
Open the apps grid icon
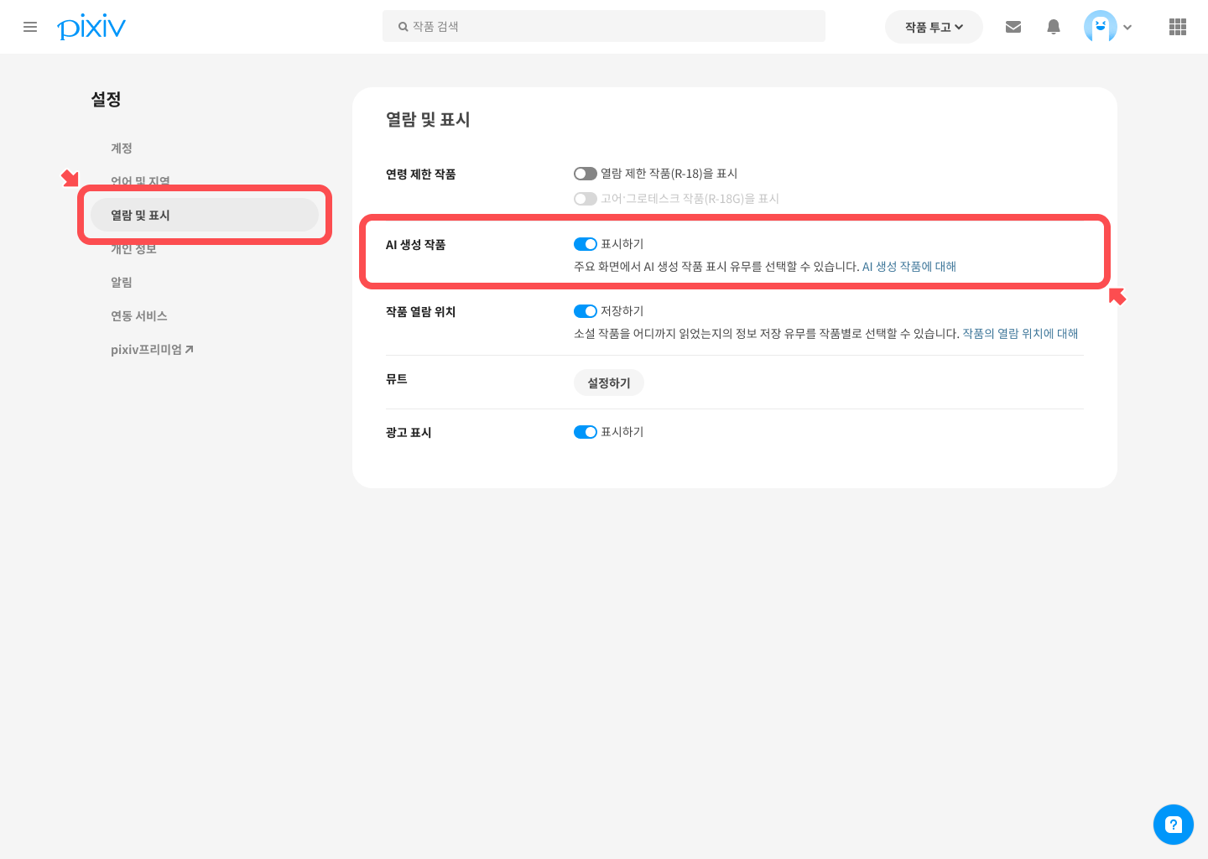click(1178, 27)
